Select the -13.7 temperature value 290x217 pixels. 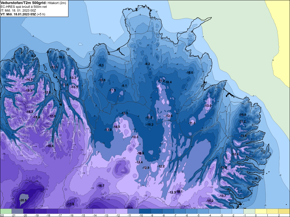click(223, 196)
